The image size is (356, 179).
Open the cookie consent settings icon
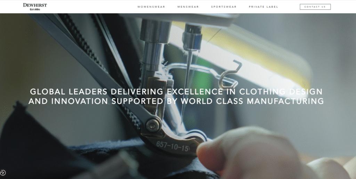tap(3, 173)
